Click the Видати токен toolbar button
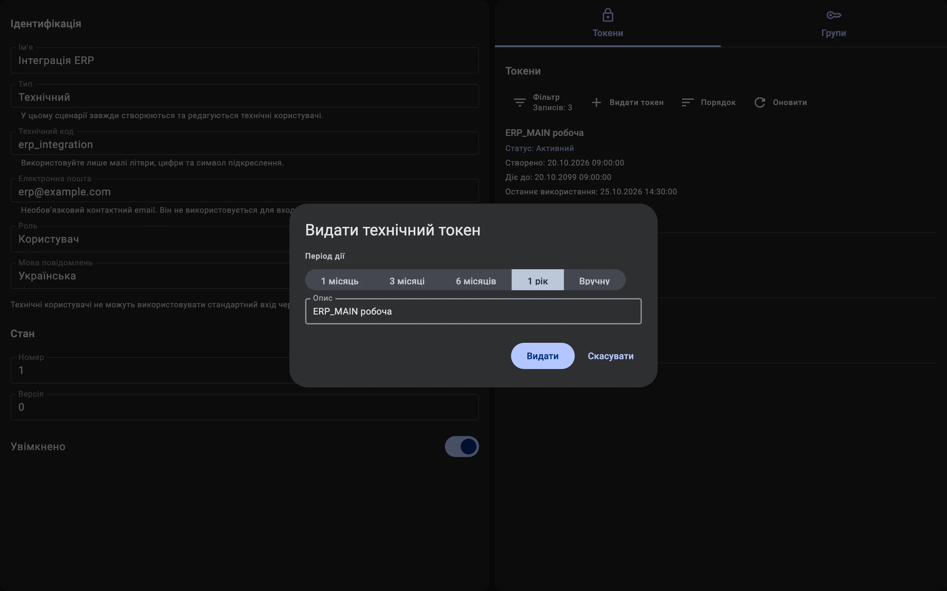The image size is (947, 591). [x=628, y=102]
